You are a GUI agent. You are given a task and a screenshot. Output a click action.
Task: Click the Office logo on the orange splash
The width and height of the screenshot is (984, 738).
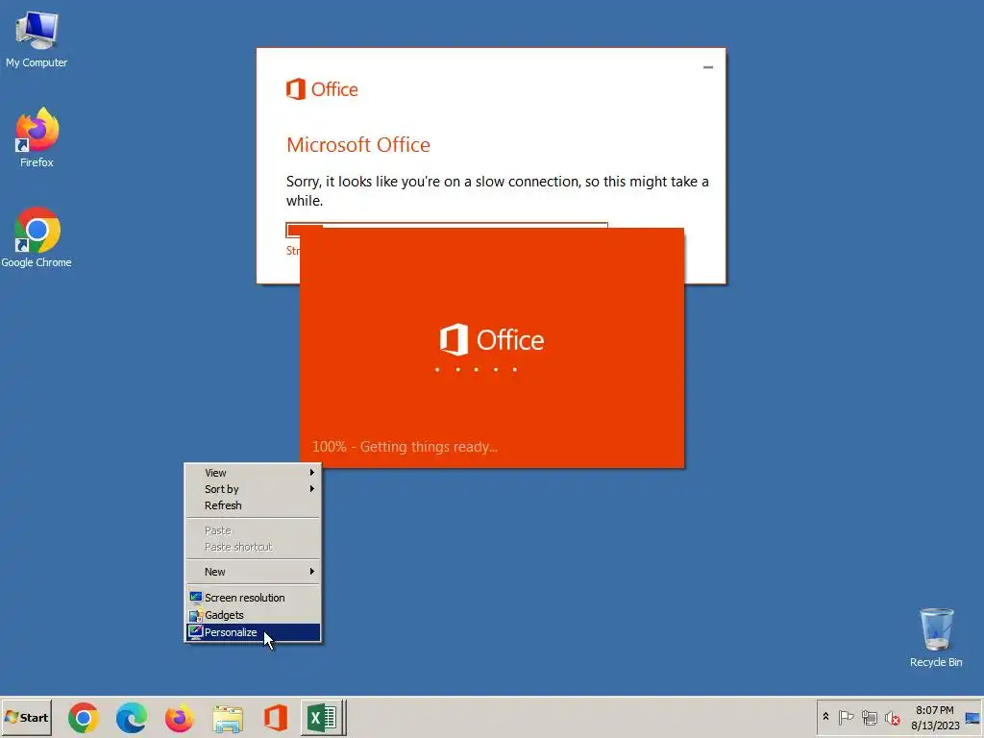coord(491,339)
